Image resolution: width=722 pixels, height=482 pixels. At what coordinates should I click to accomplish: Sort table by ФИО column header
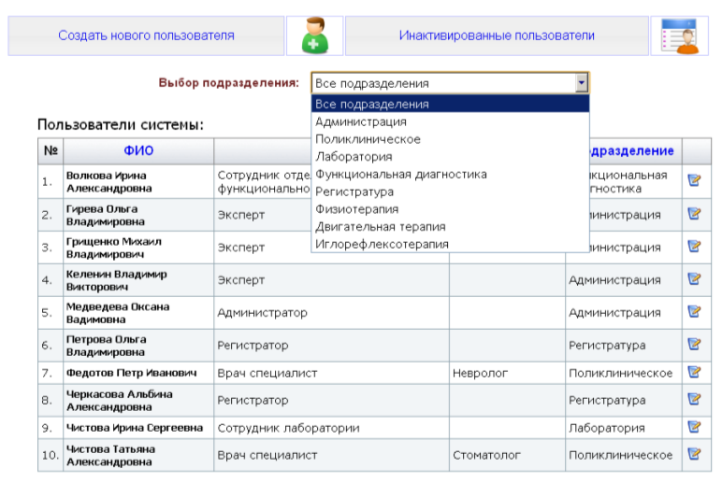point(137,151)
